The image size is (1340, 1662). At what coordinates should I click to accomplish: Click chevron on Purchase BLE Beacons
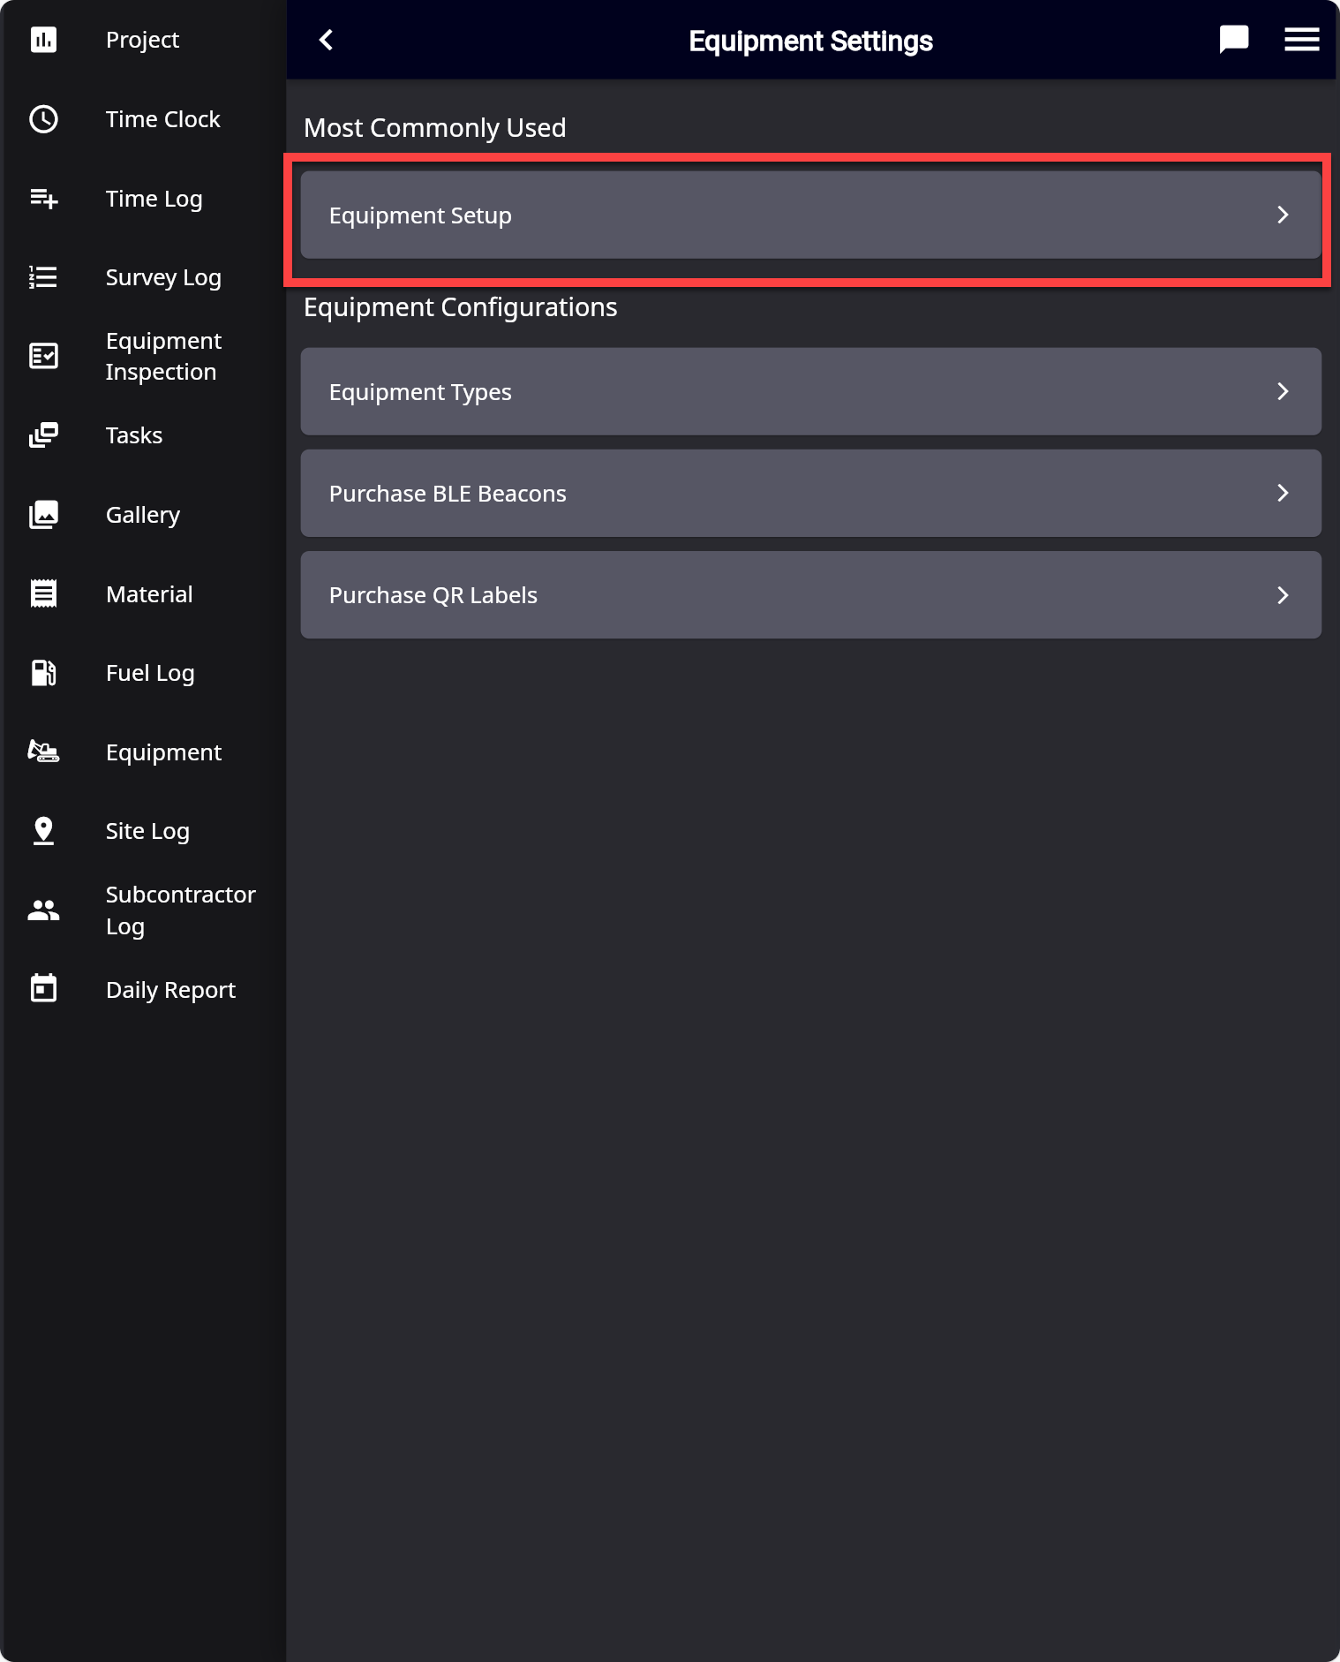pyautogui.click(x=1283, y=493)
